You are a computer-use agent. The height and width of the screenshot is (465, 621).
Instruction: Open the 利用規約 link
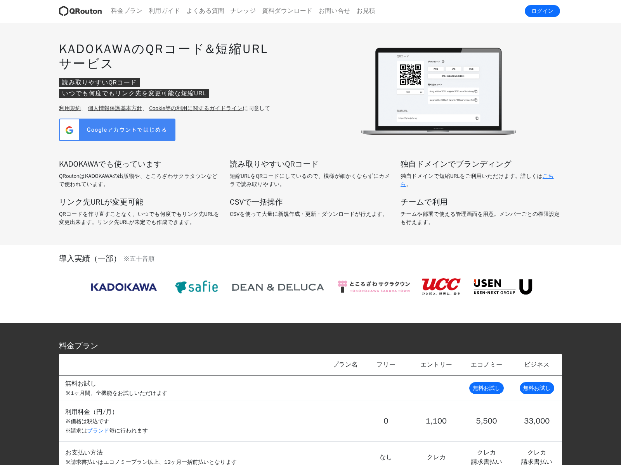pos(70,108)
